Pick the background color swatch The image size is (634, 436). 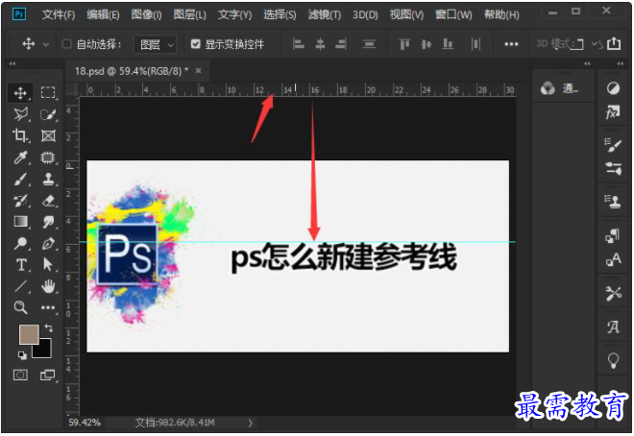[44, 350]
